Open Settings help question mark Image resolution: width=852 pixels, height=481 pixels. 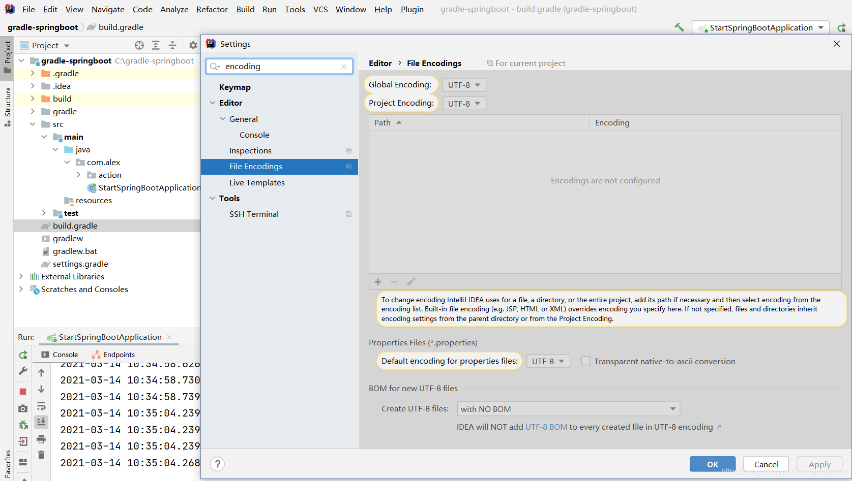218,464
